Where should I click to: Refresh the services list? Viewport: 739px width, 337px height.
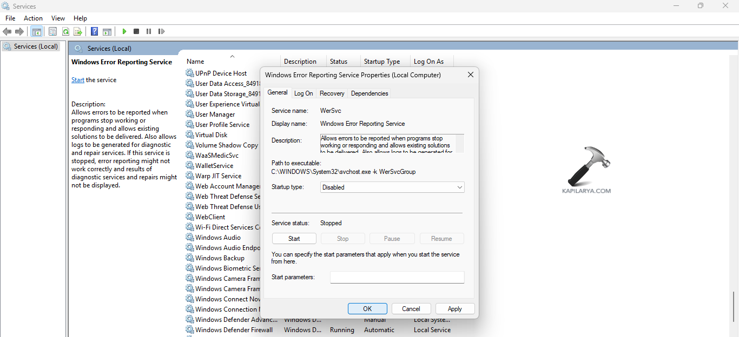pos(65,31)
